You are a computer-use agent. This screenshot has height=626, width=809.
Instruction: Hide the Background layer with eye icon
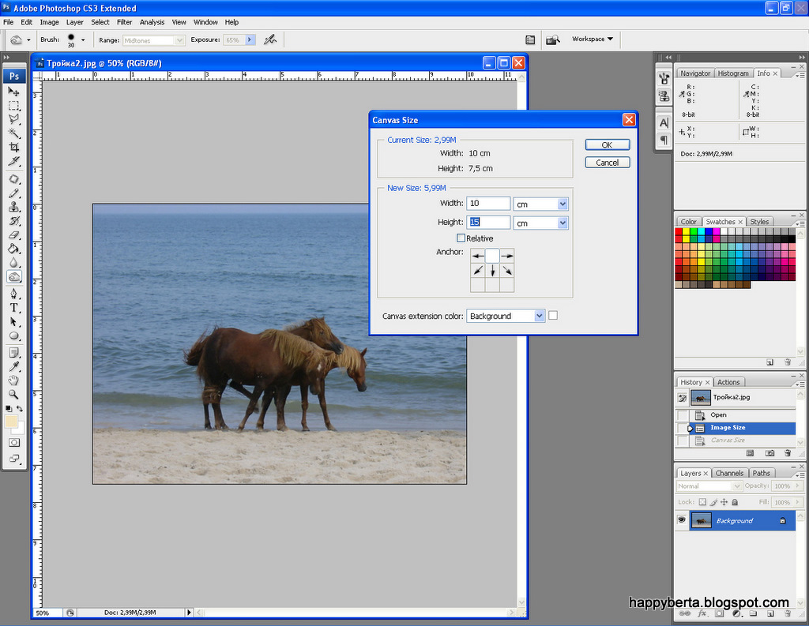click(681, 520)
